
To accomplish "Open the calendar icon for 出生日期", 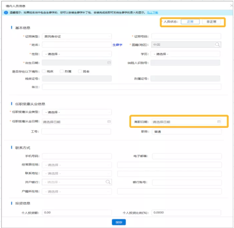I will click(109, 62).
